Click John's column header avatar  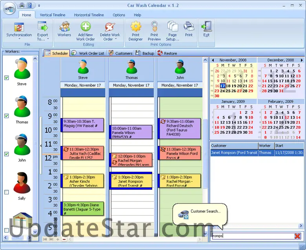click(180, 67)
